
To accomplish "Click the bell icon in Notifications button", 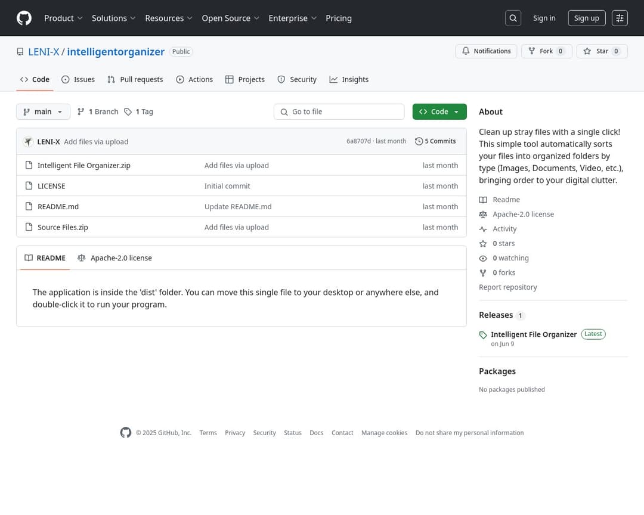I will [465, 51].
